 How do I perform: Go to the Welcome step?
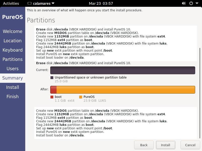[13, 31]
